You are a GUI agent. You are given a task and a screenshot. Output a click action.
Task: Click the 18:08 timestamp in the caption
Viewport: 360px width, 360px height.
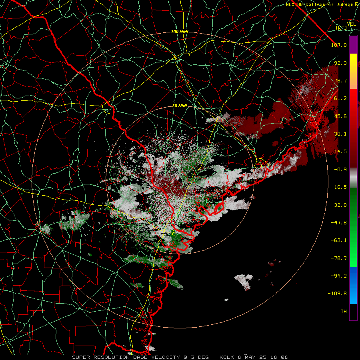[x=280, y=357]
